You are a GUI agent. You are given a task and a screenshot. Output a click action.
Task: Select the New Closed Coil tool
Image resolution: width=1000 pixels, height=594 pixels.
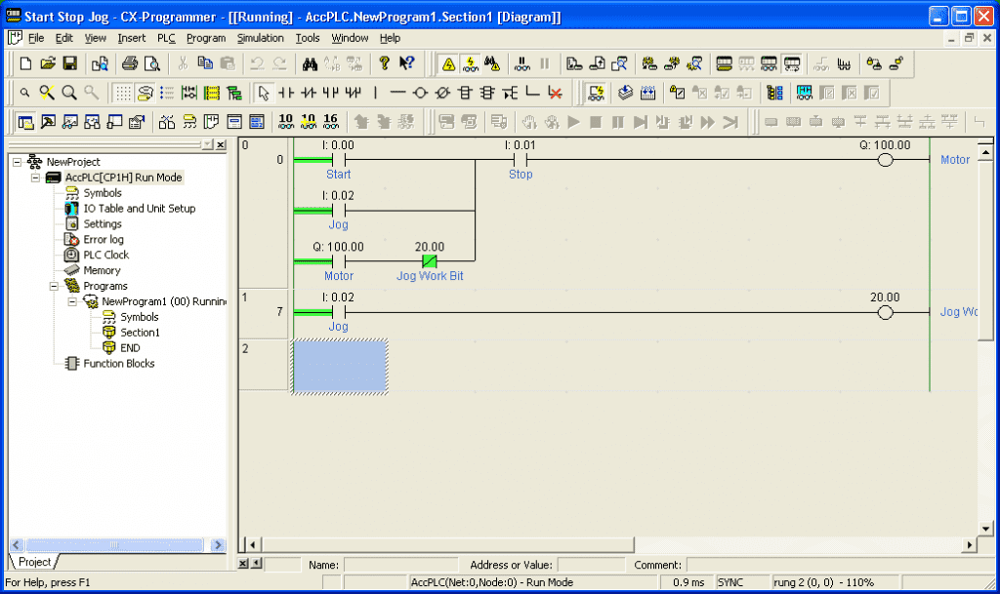point(441,93)
